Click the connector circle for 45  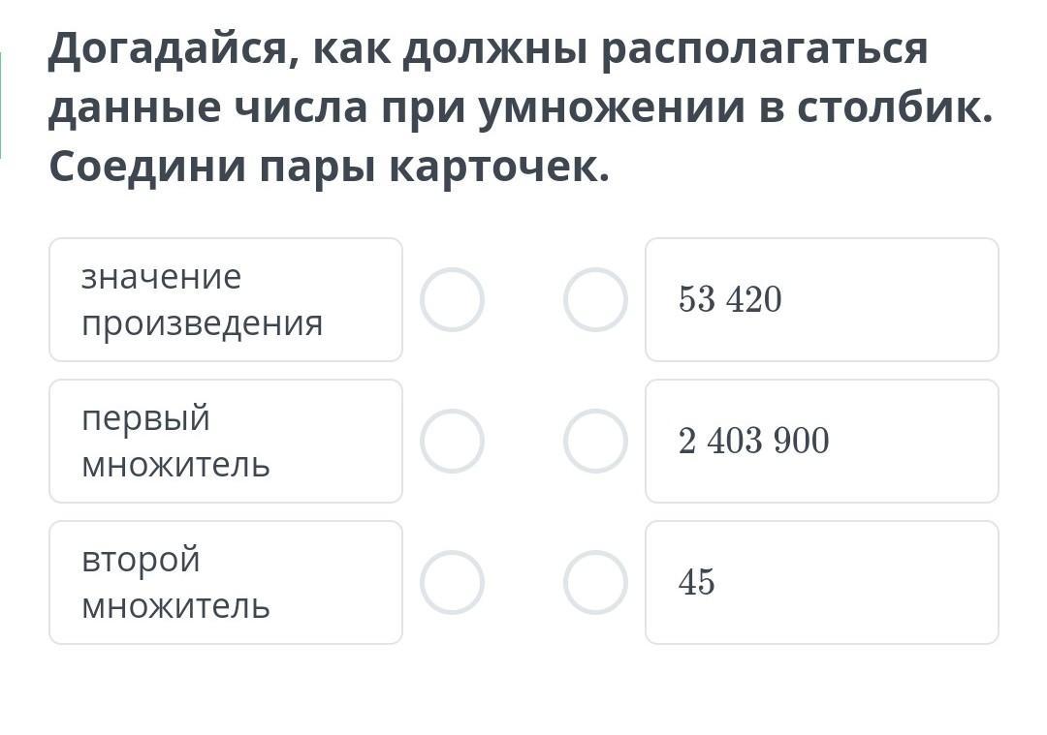[x=595, y=583]
